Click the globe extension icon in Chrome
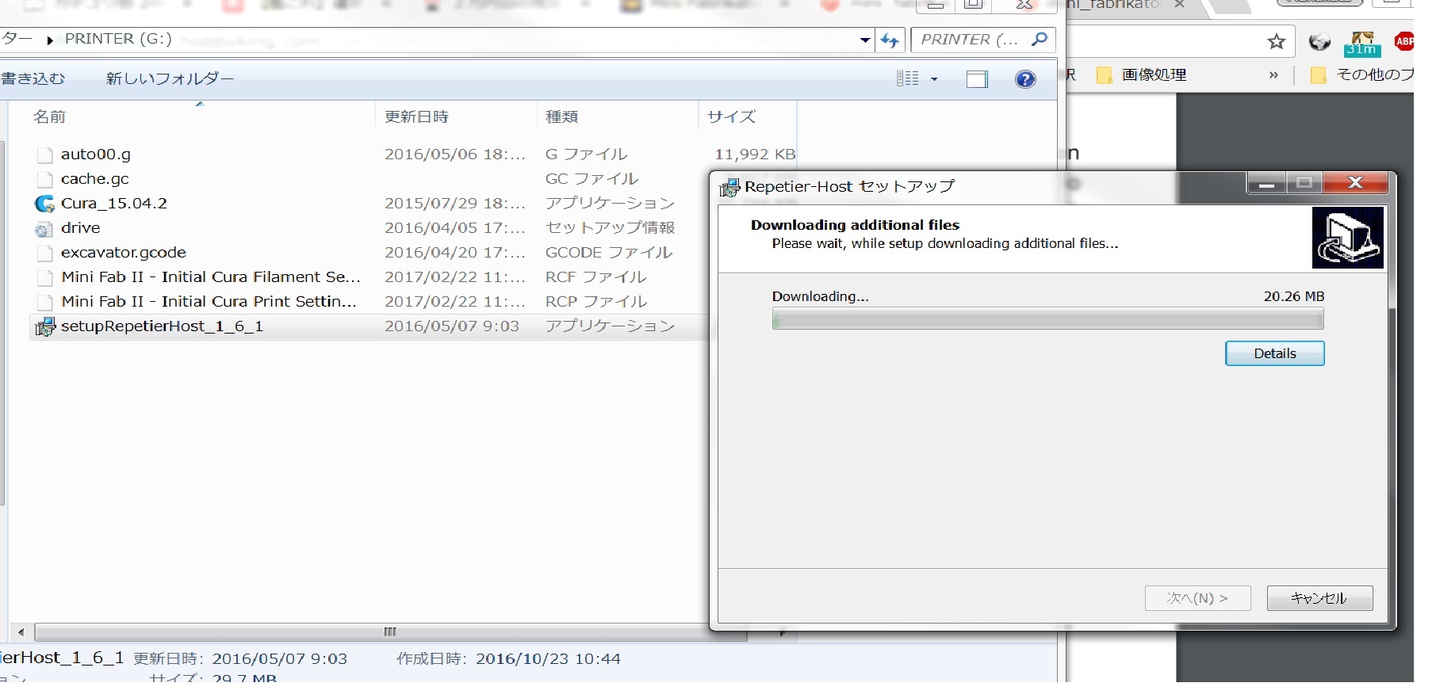 pos(1319,42)
